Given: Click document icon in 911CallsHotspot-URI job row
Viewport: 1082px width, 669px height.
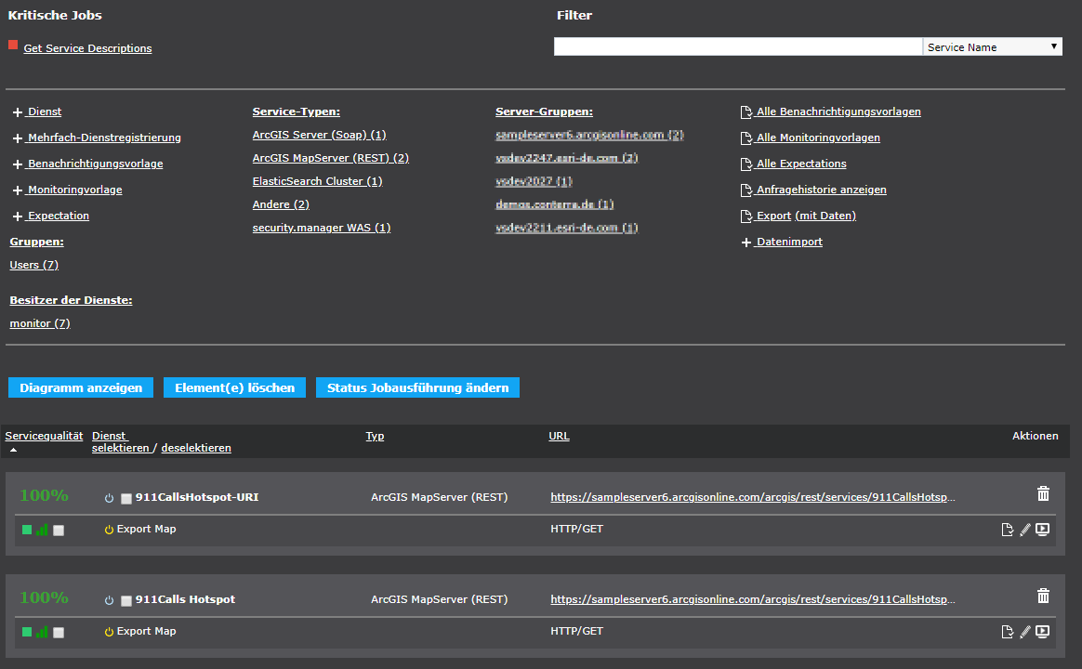Looking at the screenshot, I should tap(1007, 530).
